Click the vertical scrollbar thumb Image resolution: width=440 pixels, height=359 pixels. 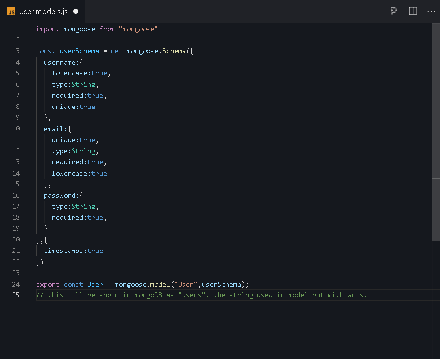click(436, 132)
